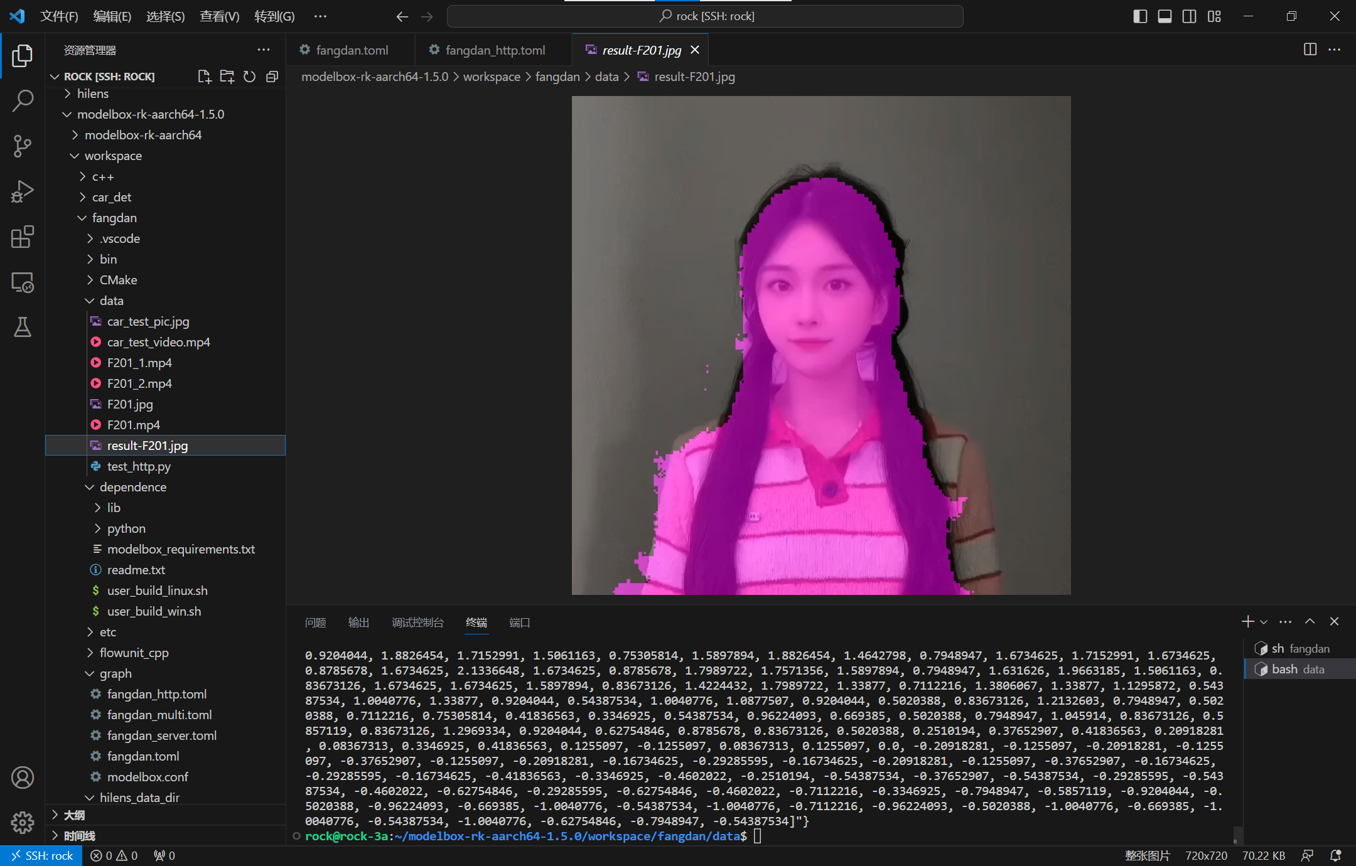The width and height of the screenshot is (1356, 866).
Task: Click the New File icon in explorer
Action: pyautogui.click(x=204, y=77)
